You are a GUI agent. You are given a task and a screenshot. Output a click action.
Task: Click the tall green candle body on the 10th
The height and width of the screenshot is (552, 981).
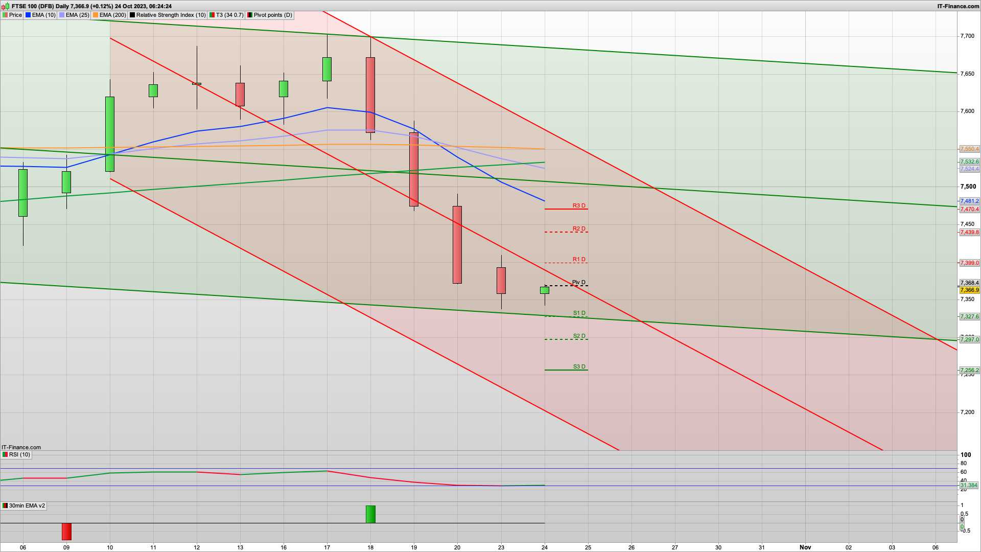click(110, 134)
